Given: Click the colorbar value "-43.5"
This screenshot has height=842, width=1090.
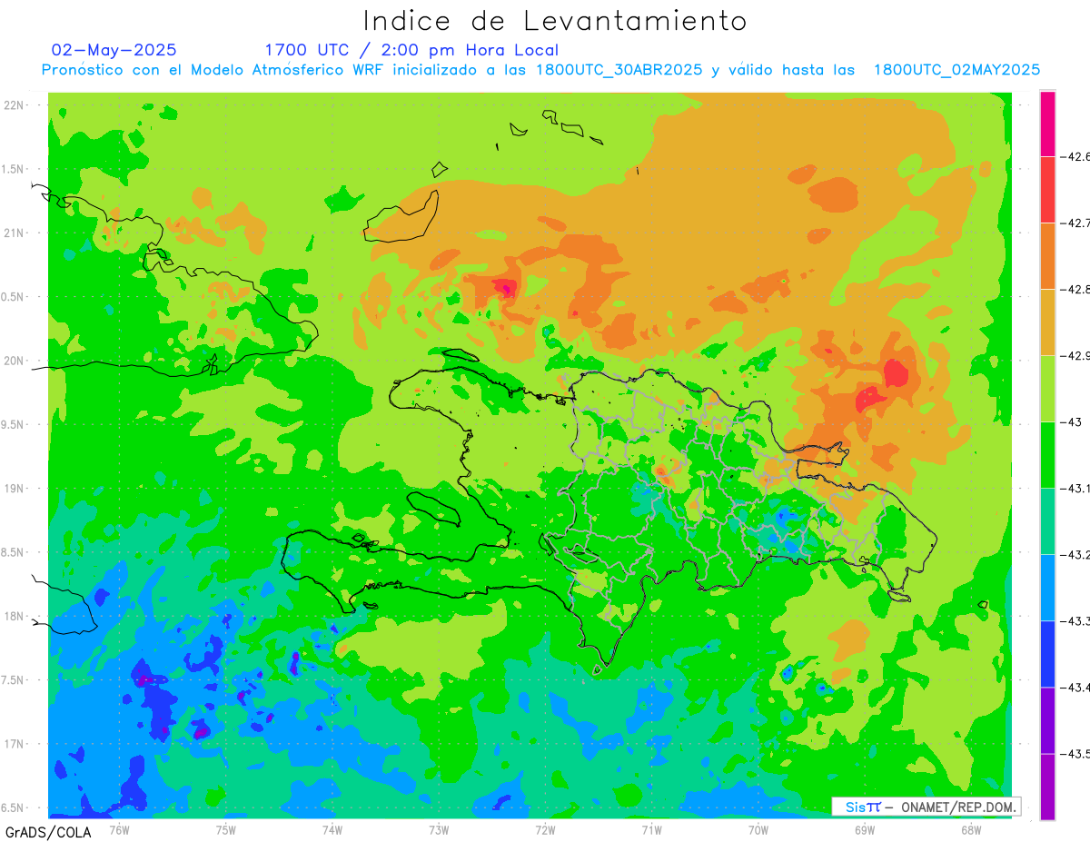Looking at the screenshot, I should point(1075,753).
